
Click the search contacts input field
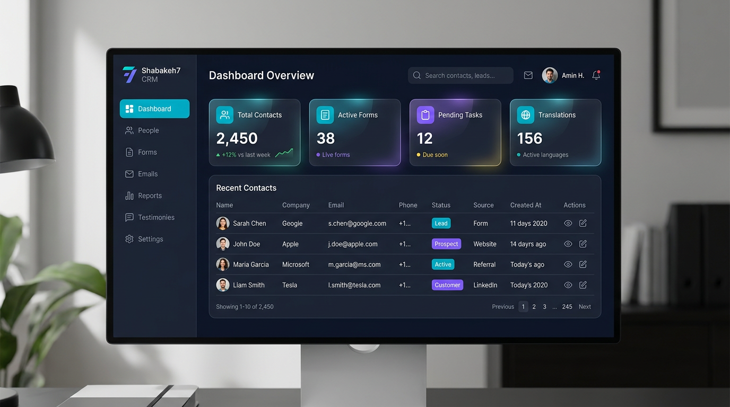tap(460, 75)
